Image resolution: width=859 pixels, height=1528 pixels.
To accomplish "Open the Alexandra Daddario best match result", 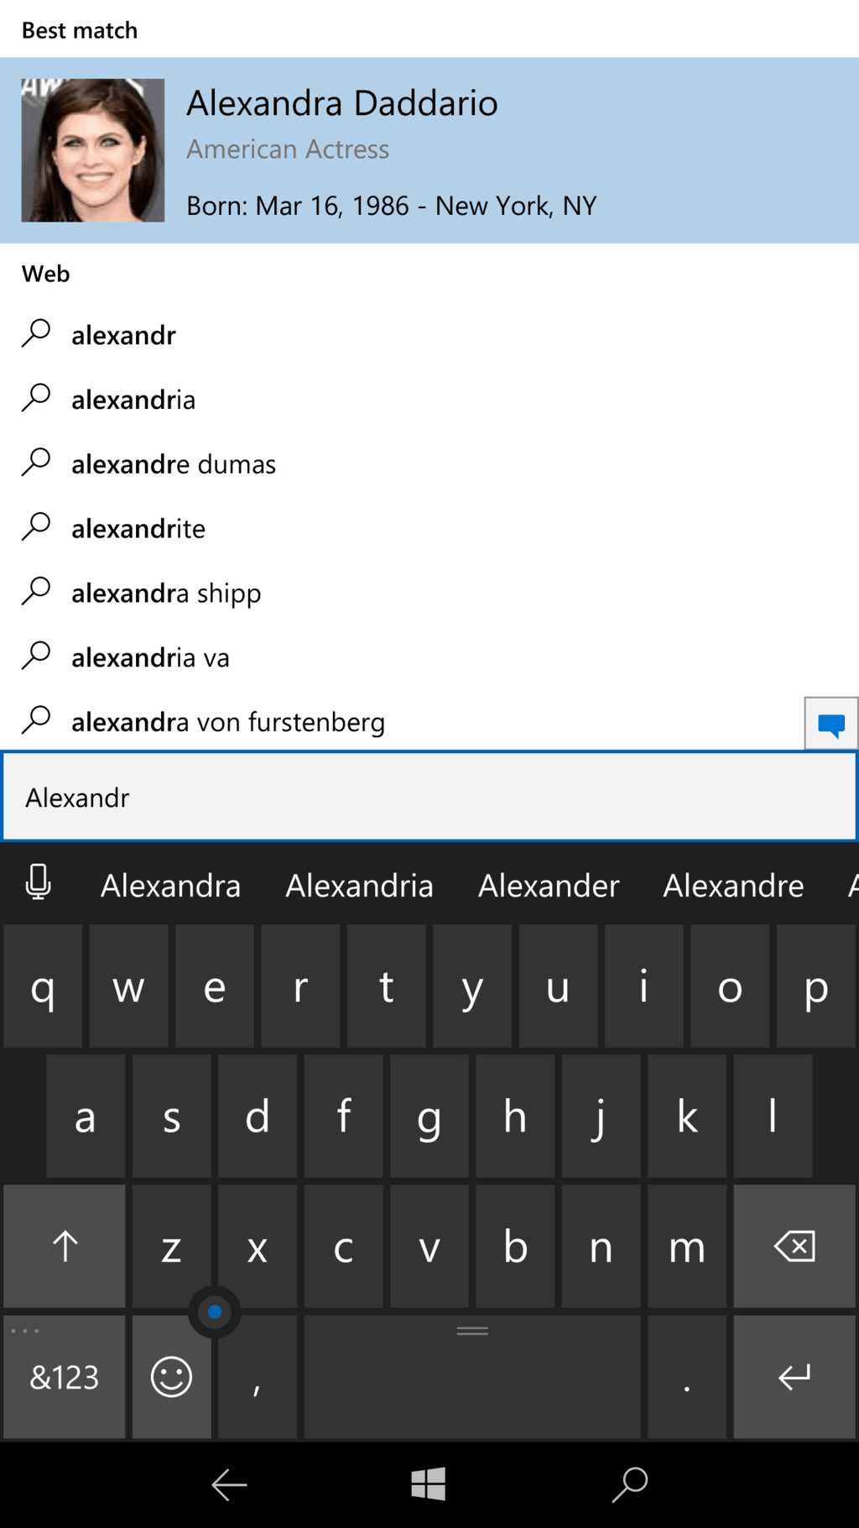I will pyautogui.click(x=429, y=150).
